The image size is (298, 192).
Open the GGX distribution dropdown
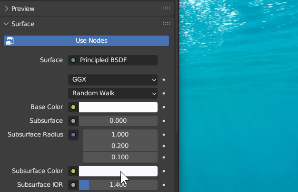pos(113,80)
